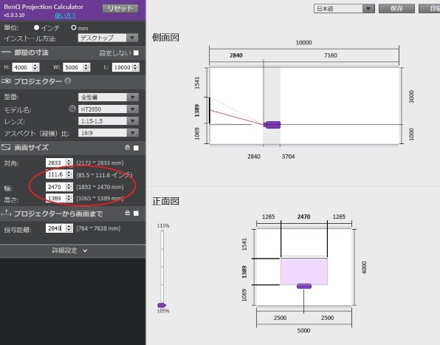Click the 側面図 heading text
The height and width of the screenshot is (345, 440).
click(165, 38)
